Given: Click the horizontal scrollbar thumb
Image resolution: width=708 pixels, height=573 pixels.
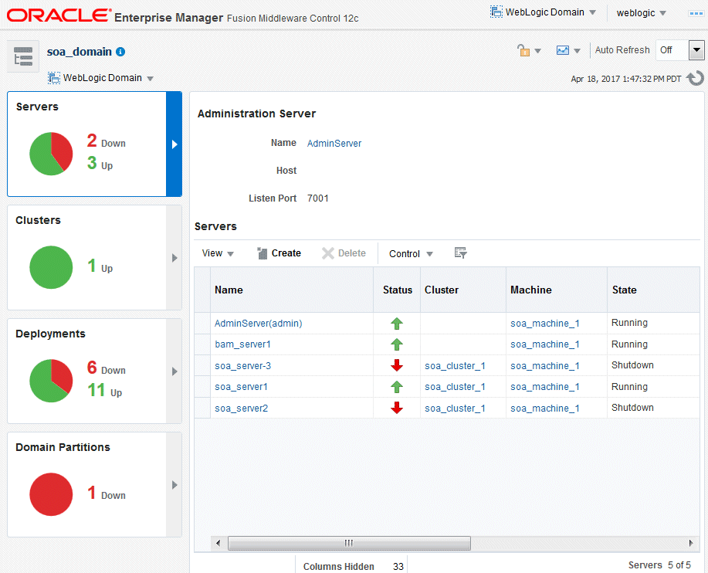Looking at the screenshot, I should coord(349,543).
